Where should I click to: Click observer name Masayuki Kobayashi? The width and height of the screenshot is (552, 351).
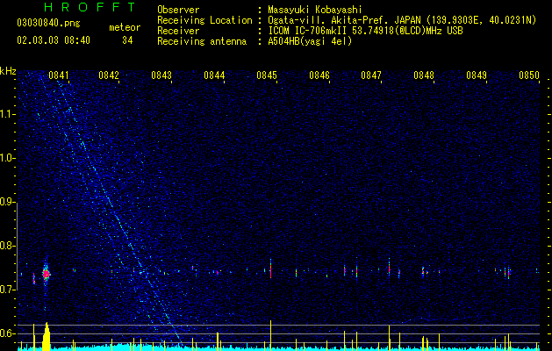coord(315,10)
